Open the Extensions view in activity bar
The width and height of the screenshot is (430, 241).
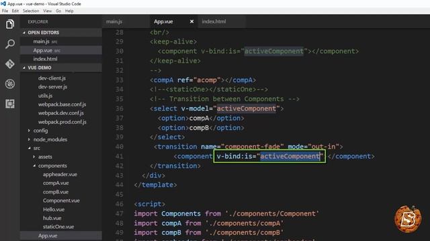[10, 104]
